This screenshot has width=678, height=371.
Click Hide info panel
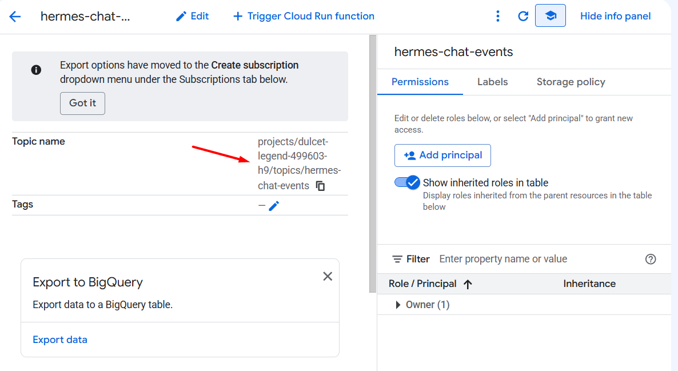615,17
